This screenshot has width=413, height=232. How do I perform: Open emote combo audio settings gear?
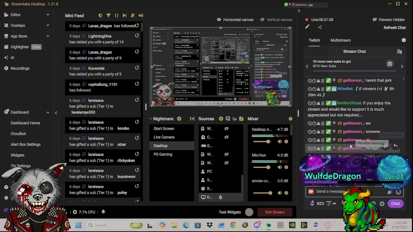point(286,193)
